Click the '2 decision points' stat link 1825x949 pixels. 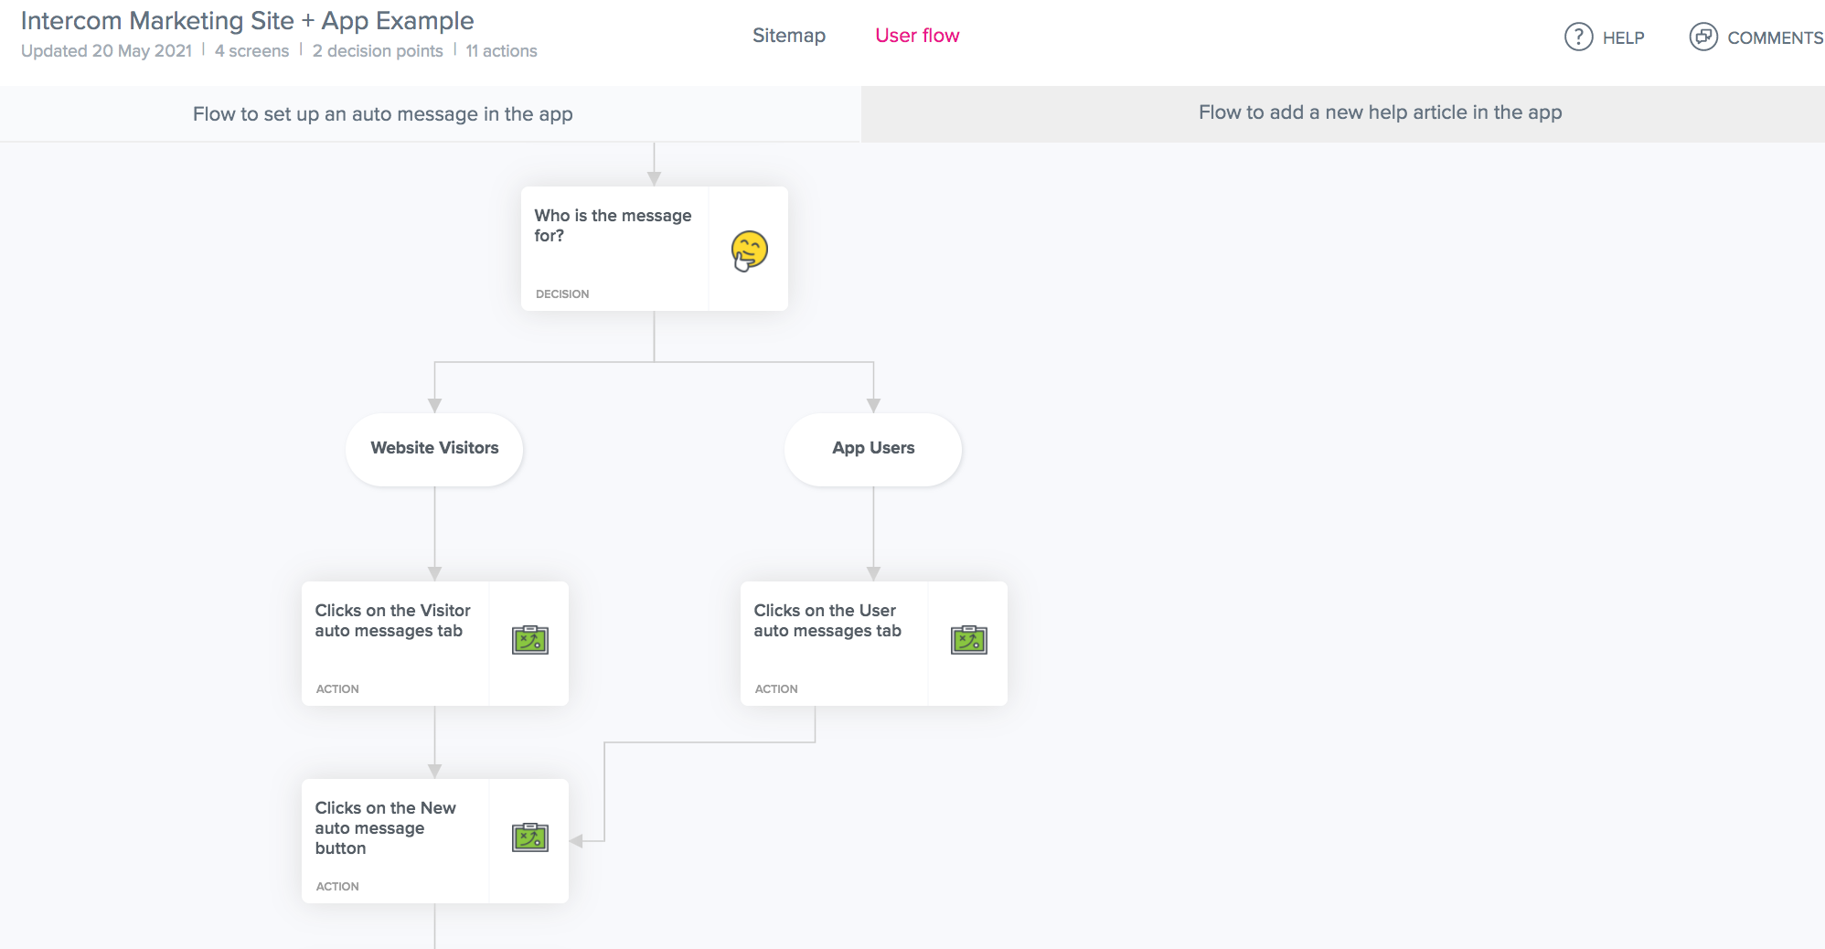(378, 51)
